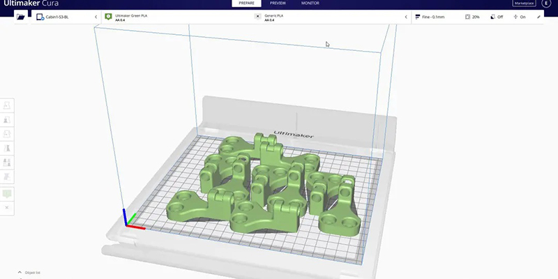This screenshot has width=558, height=279.
Task: Click the disabled Generic PLA extruder icon
Action: 258,16
